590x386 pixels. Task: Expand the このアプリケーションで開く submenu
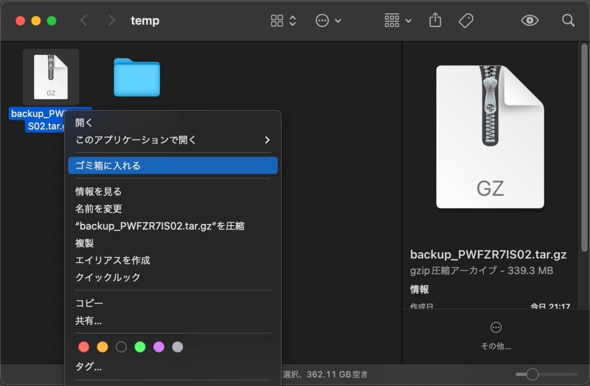[x=173, y=140]
